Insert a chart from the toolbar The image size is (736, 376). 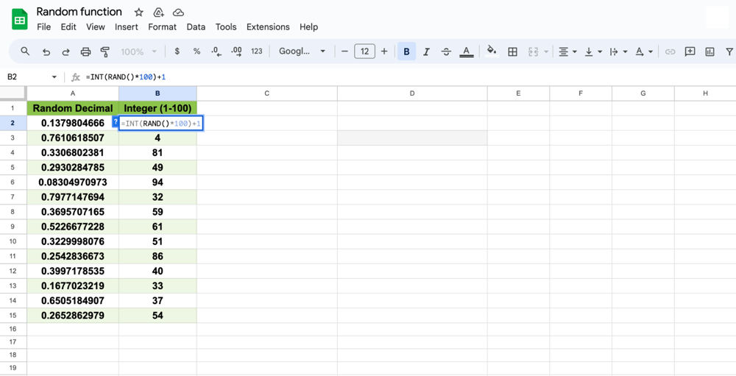(710, 52)
